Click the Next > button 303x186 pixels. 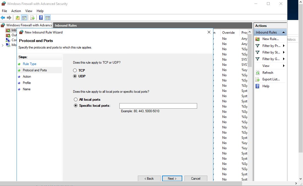(x=172, y=179)
